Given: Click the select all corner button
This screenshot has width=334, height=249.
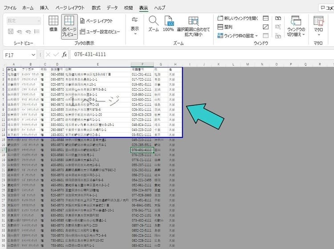Looking at the screenshot, I should [3, 64].
